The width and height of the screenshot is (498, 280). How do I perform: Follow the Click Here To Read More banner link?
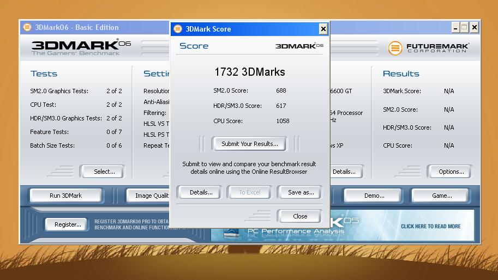point(431,227)
